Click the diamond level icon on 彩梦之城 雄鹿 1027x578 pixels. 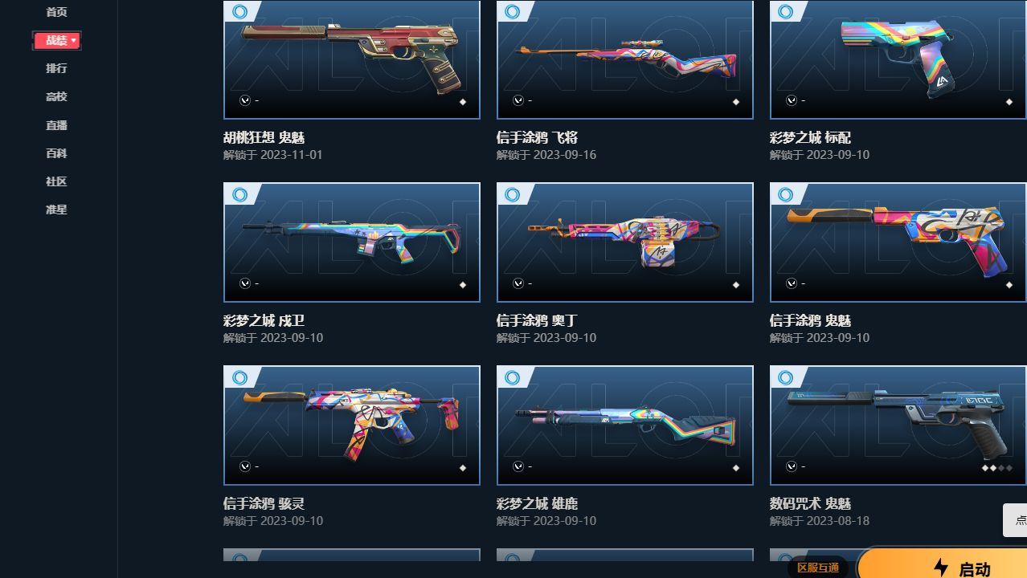point(735,468)
